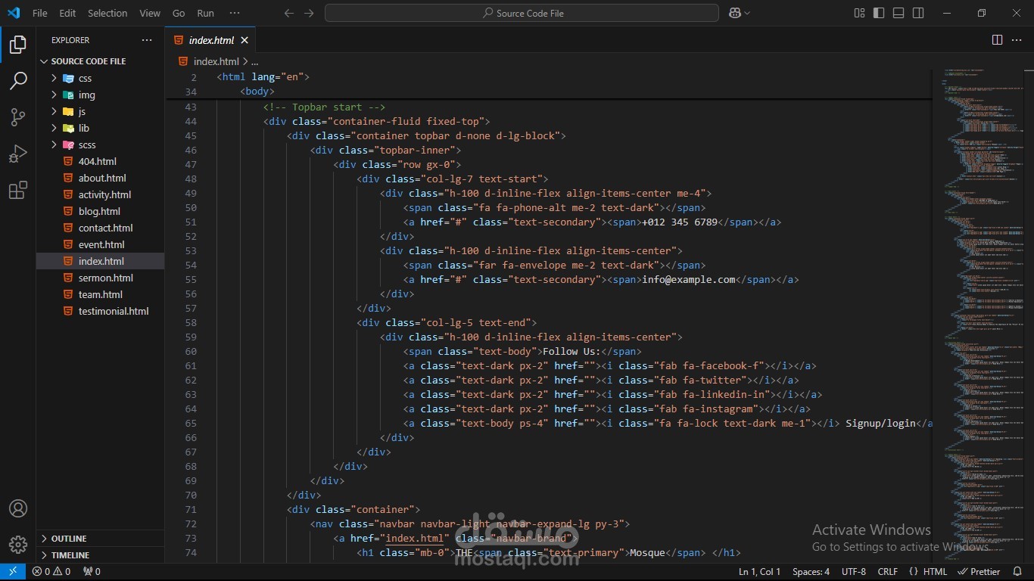Screen dimensions: 1034x581
Task: Open the Search view icon
Action: (x=18, y=81)
